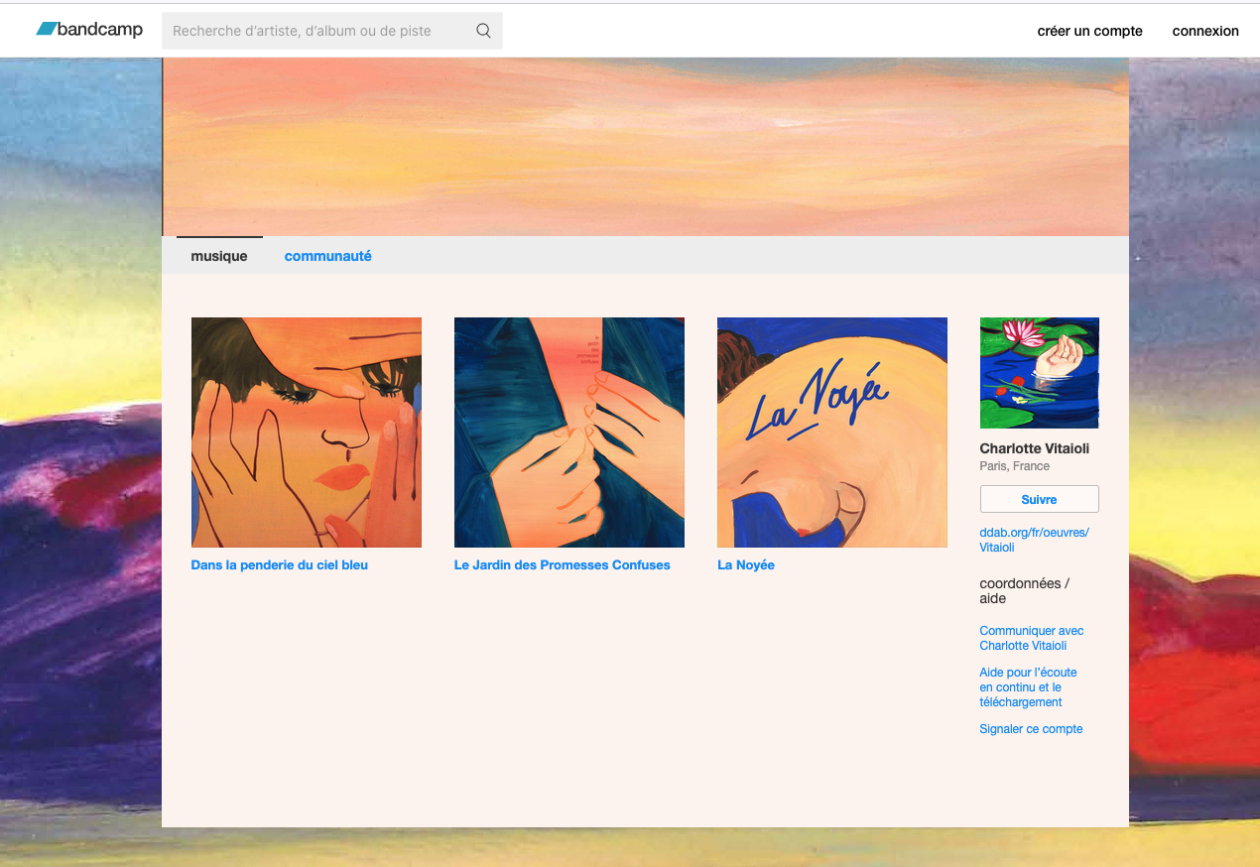Follow the artist with the 'Suivre' button
This screenshot has height=867, width=1260.
1039,499
